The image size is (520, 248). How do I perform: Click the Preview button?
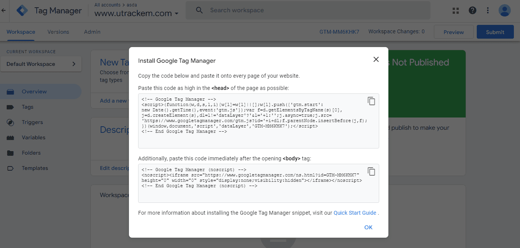coord(453,32)
